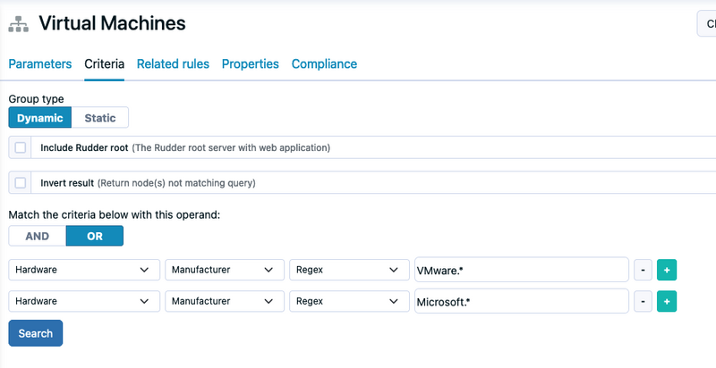The image size is (716, 368).
Task: Open Hardware dropdown in first criterion row
Action: [x=84, y=270]
